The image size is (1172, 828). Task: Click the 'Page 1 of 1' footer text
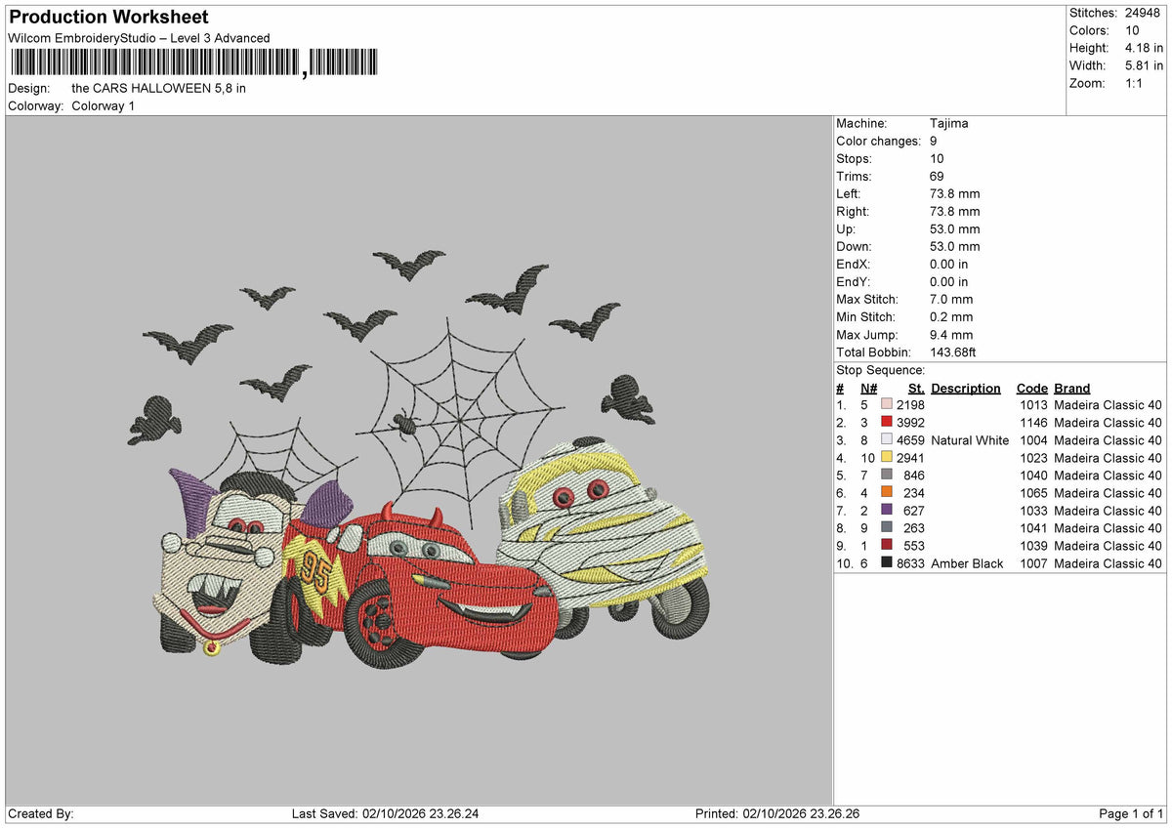click(x=1131, y=813)
